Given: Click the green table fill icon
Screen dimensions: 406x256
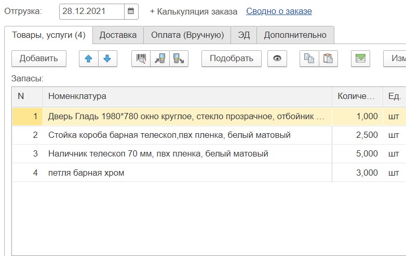Looking at the screenshot, I should coord(360,59).
